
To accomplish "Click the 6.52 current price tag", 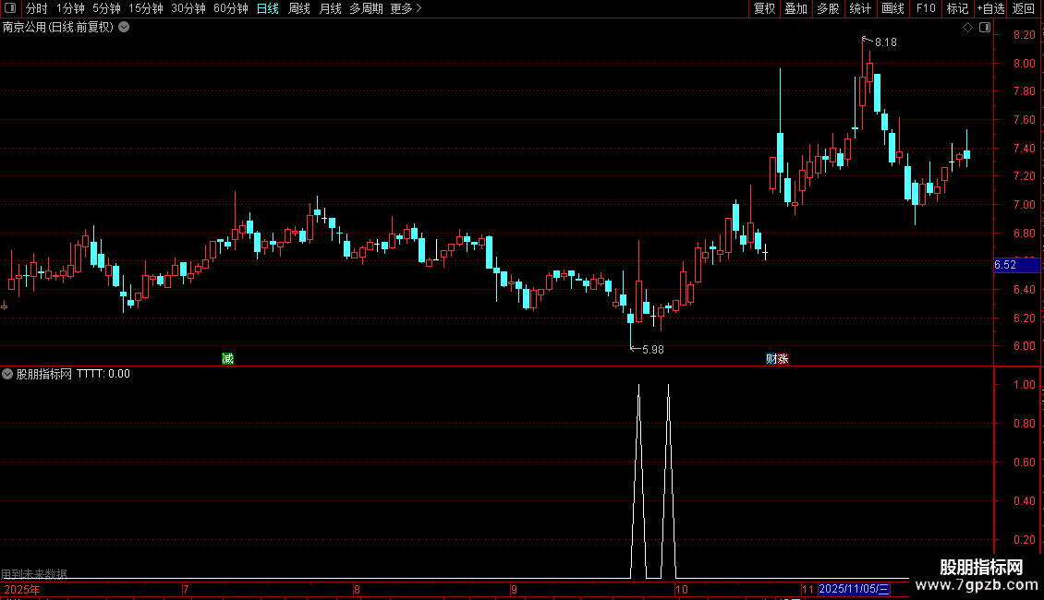I will tap(1016, 265).
